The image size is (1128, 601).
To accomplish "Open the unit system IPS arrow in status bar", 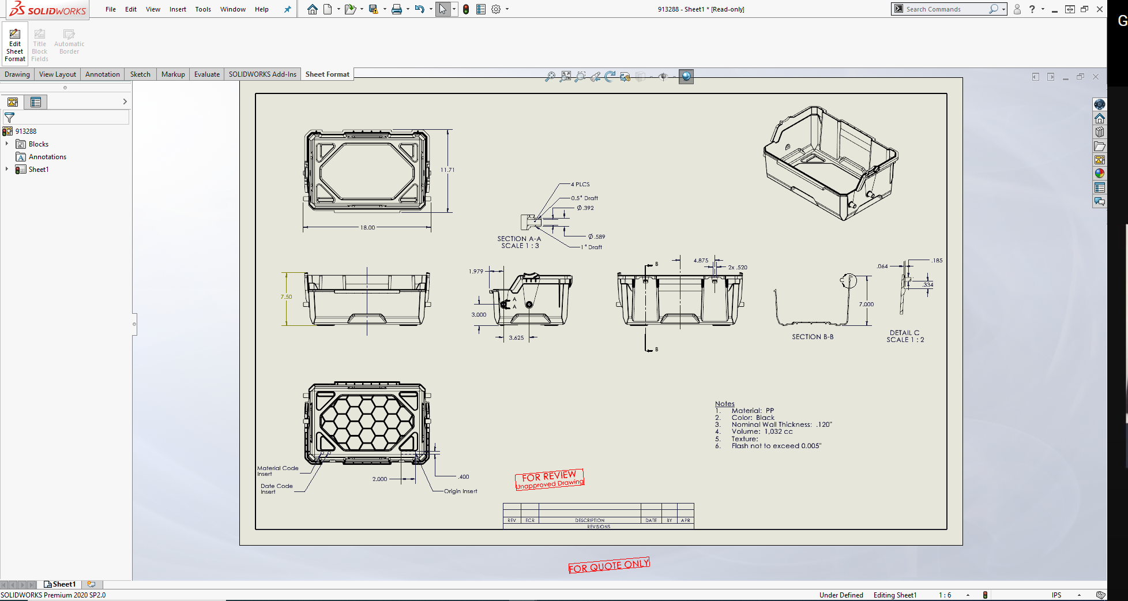I will 1079,595.
